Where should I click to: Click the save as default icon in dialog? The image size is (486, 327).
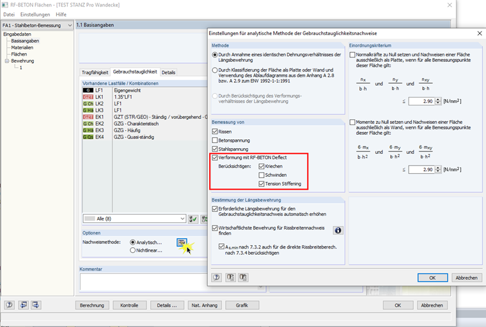coord(243,277)
